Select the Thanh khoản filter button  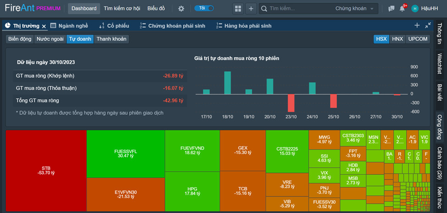111,39
